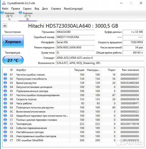Click the blue status orb of D: disk
This screenshot has width=146, height=149.
[20, 13]
